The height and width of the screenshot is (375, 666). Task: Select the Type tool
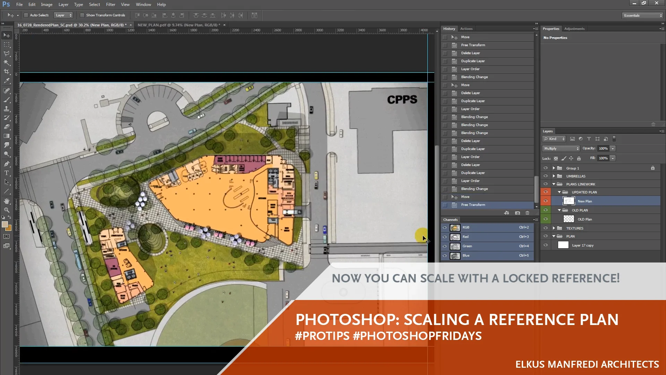tap(7, 173)
